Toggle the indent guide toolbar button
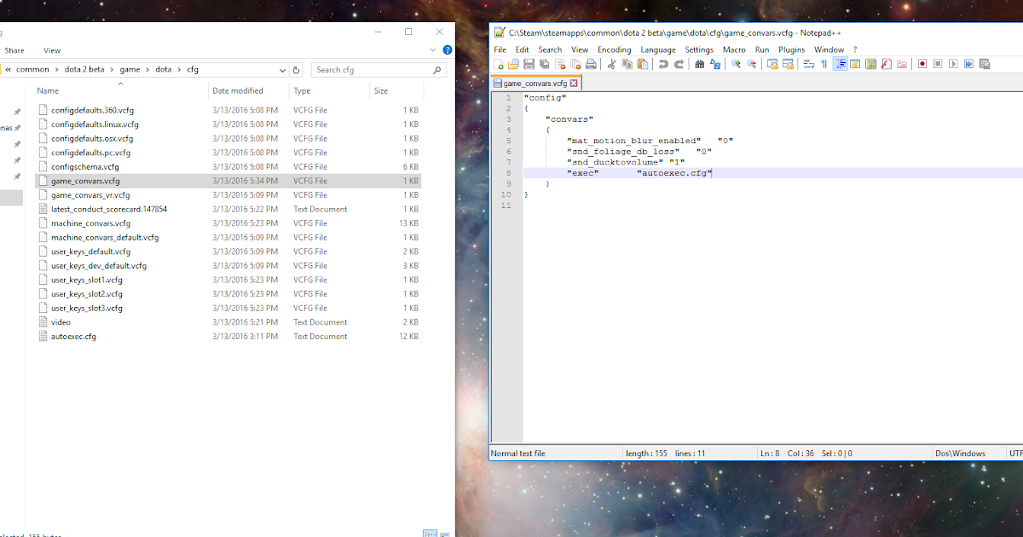This screenshot has height=537, width=1023. tap(841, 64)
